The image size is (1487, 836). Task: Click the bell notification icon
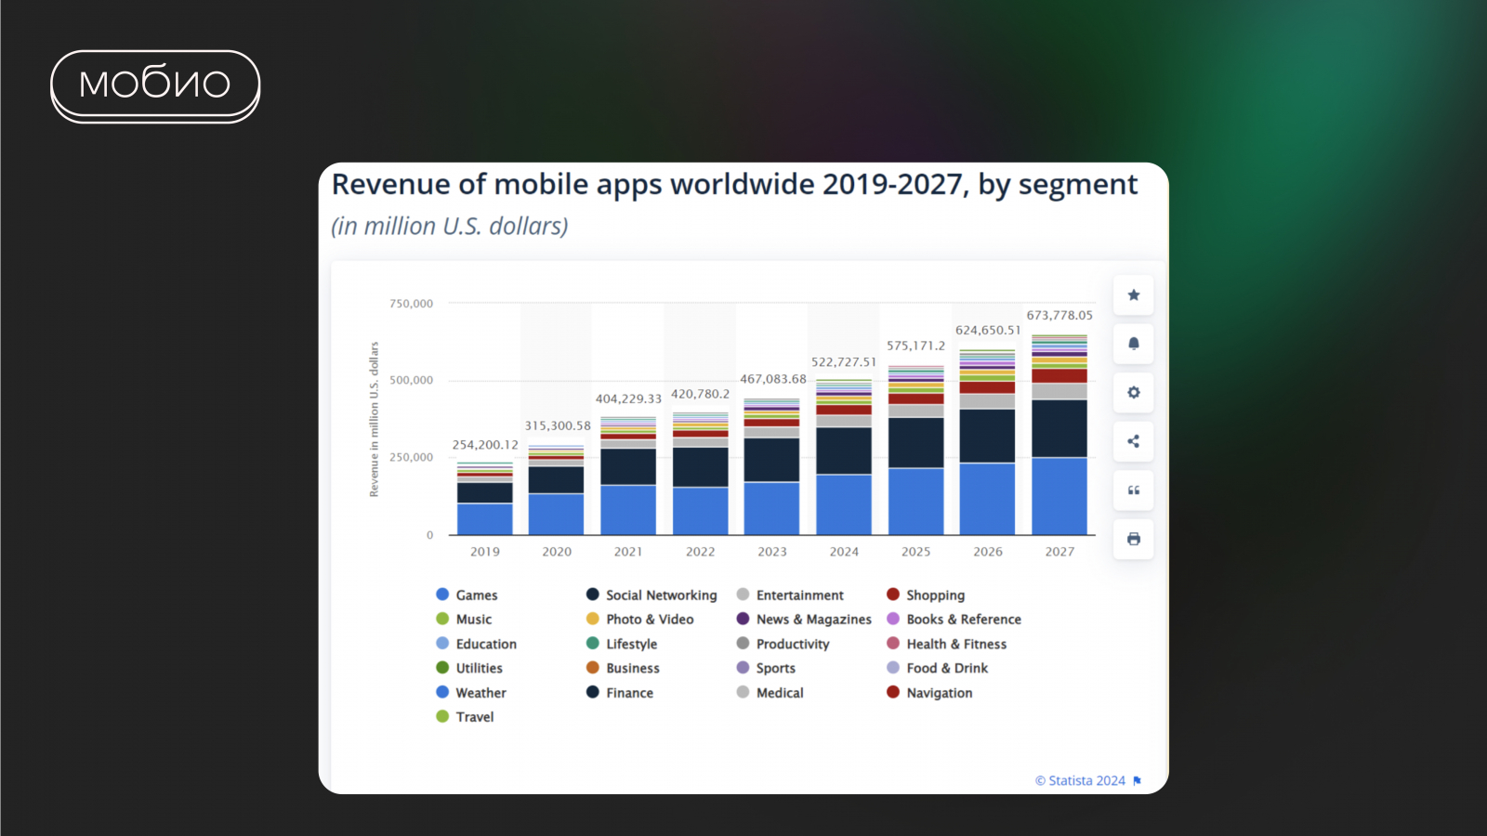coord(1133,344)
